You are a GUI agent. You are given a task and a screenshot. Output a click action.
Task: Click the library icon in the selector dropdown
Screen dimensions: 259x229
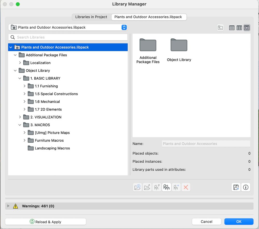click(x=14, y=27)
